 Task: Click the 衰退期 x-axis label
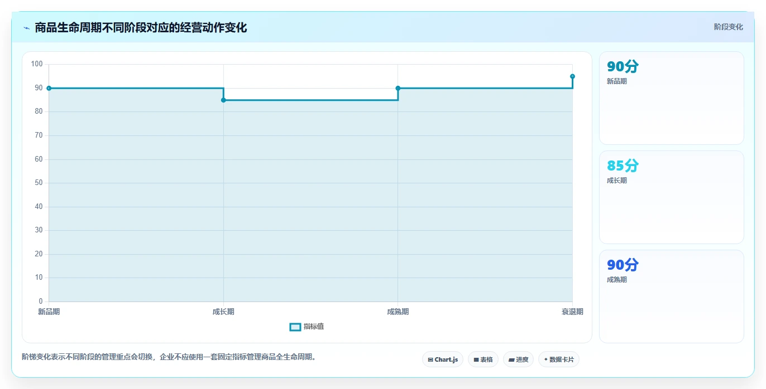coord(572,312)
